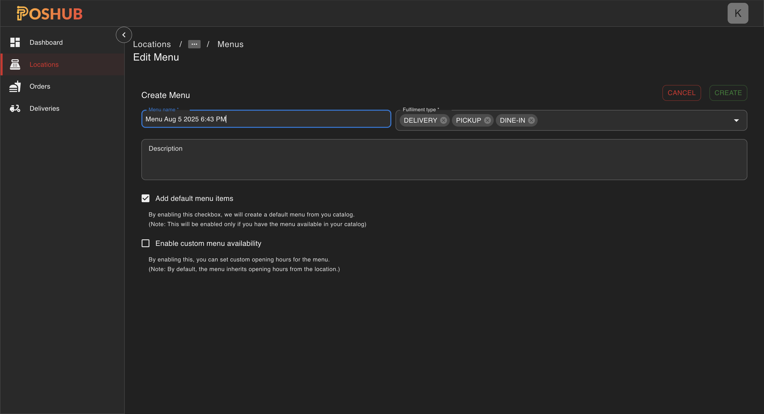Click the Locations register icon
Screen dimensions: 764x414
tap(15, 64)
